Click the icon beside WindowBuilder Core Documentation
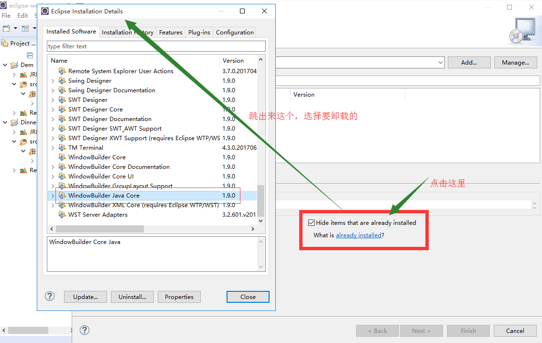 [62, 167]
